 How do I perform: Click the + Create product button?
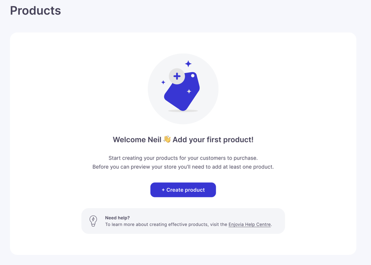point(183,190)
